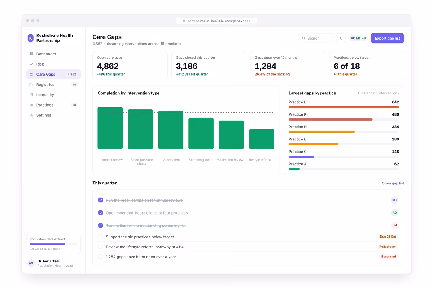
Task: Click the Medication review axis label
Action: [x=230, y=160]
